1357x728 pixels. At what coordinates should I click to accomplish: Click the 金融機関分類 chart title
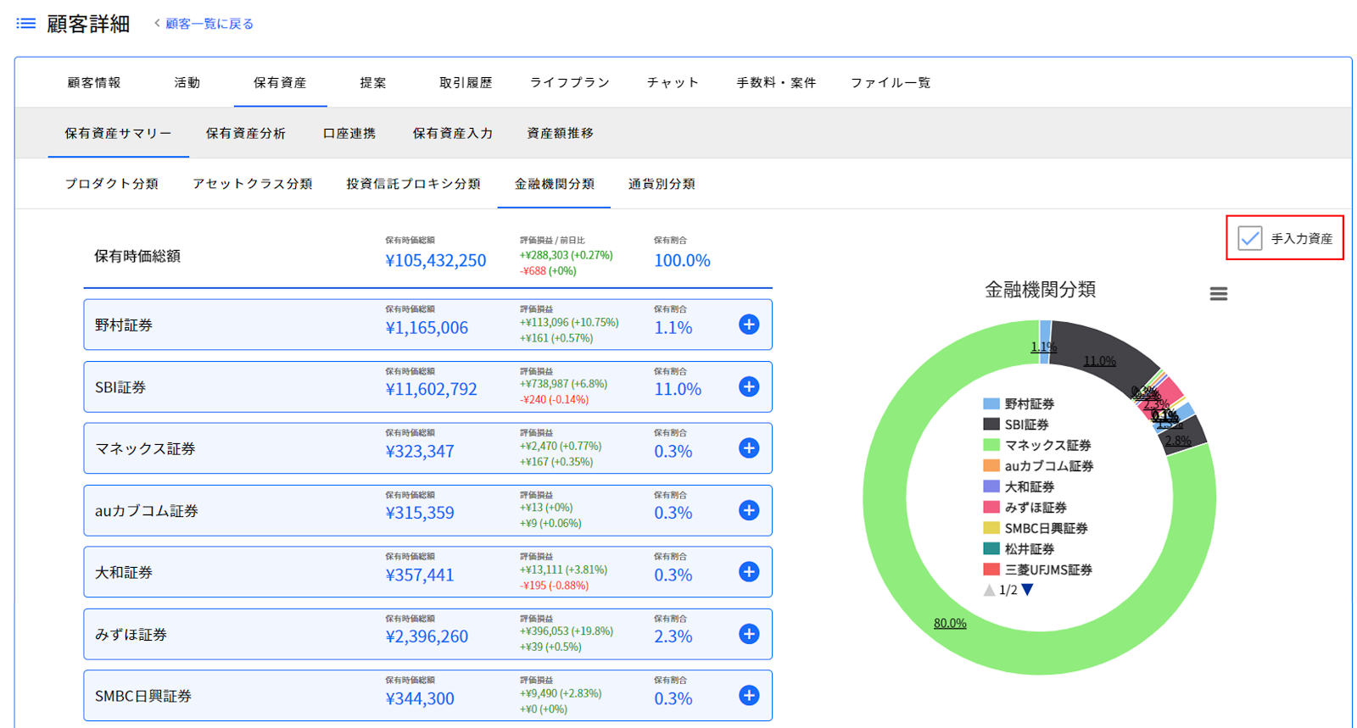pyautogui.click(x=1040, y=290)
